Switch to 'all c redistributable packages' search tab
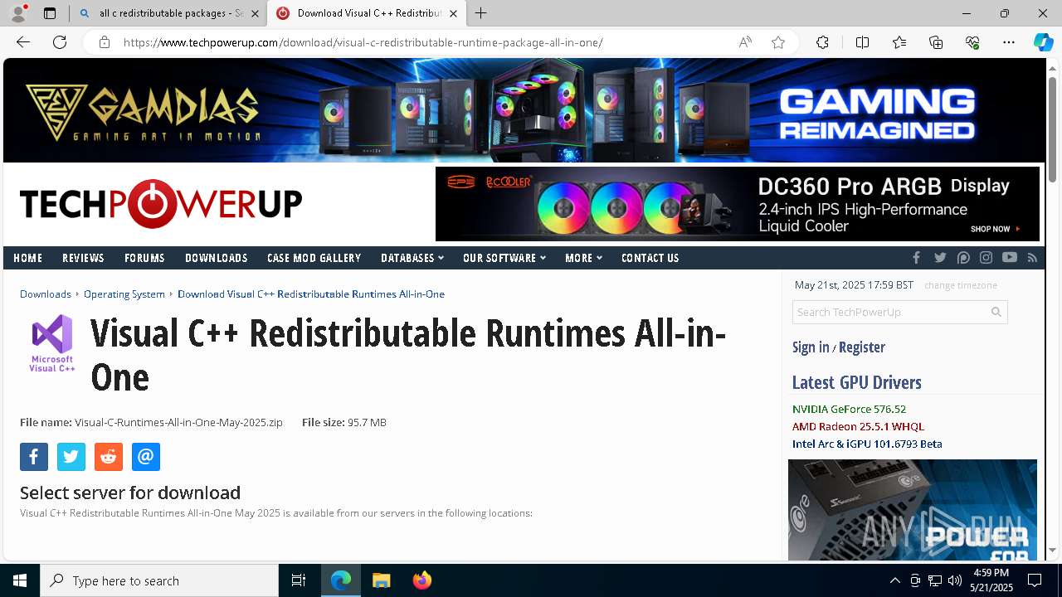Viewport: 1062px width, 597px height. [x=168, y=13]
